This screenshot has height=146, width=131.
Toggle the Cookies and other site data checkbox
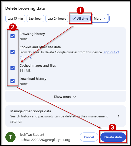[13, 52]
